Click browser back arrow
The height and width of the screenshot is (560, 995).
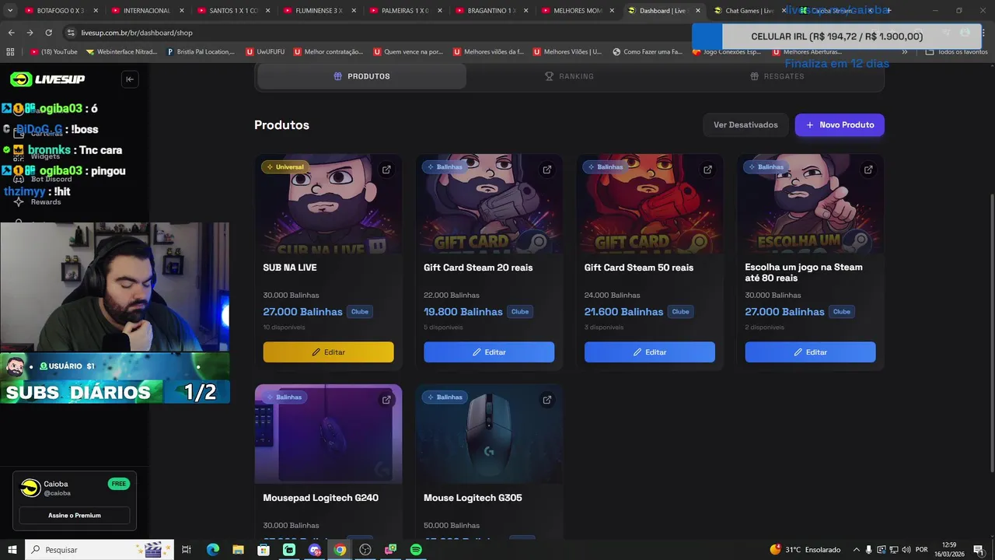pos(11,33)
